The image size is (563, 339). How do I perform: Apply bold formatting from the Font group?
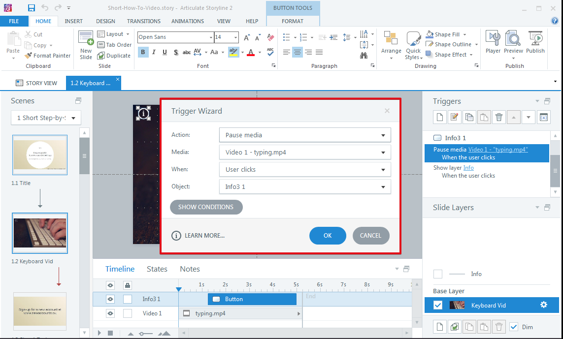click(x=143, y=52)
